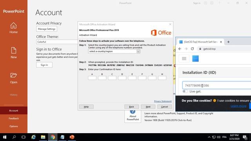The width and height of the screenshot is (251, 141).
Task: Click Confirmation ID field C
Action: [112, 78]
